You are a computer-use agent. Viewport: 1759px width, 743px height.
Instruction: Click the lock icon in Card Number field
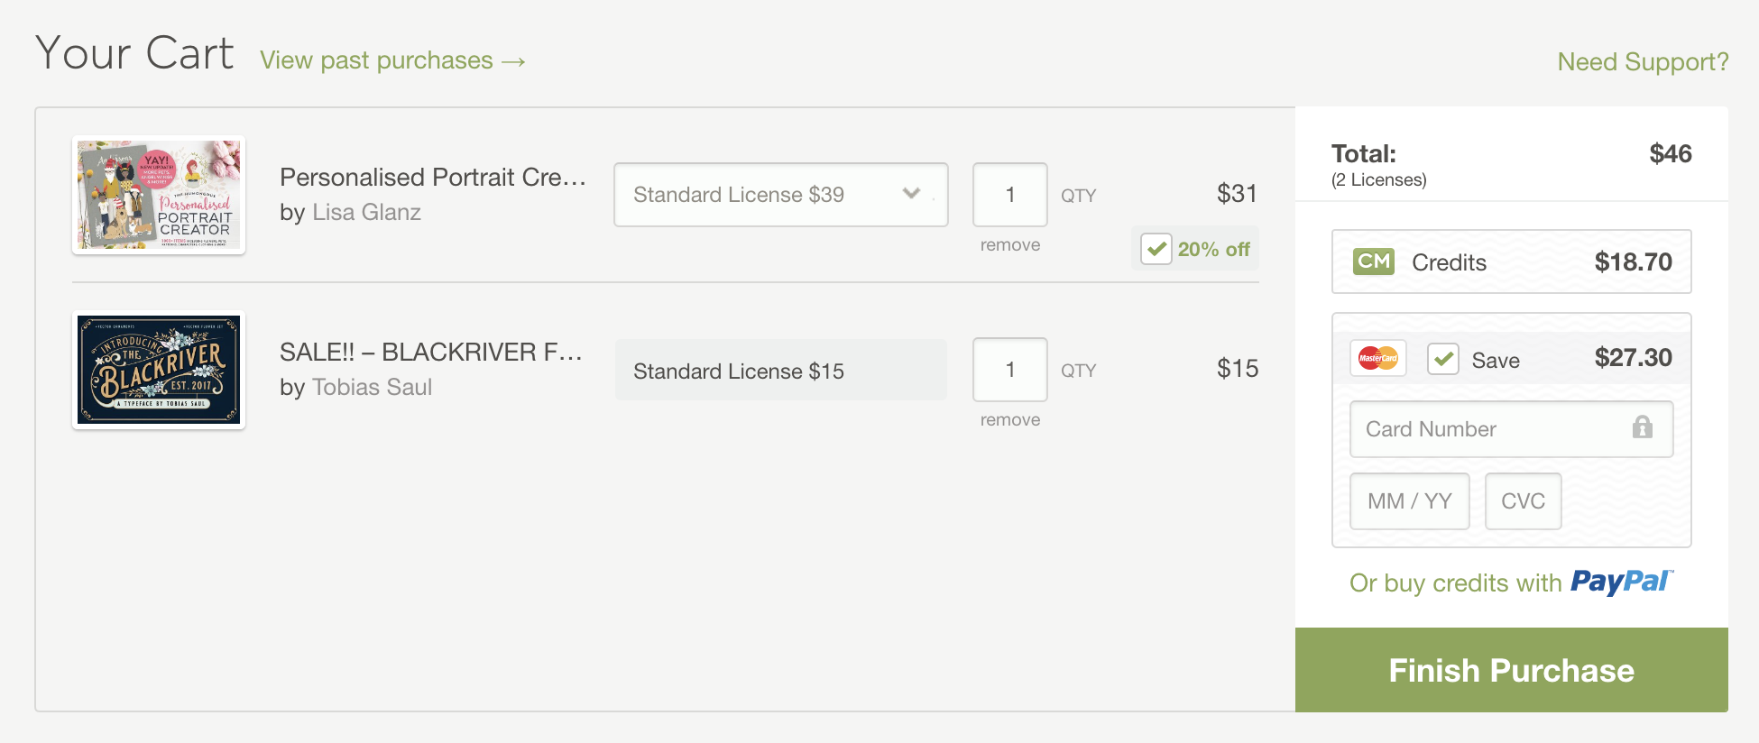click(x=1643, y=428)
